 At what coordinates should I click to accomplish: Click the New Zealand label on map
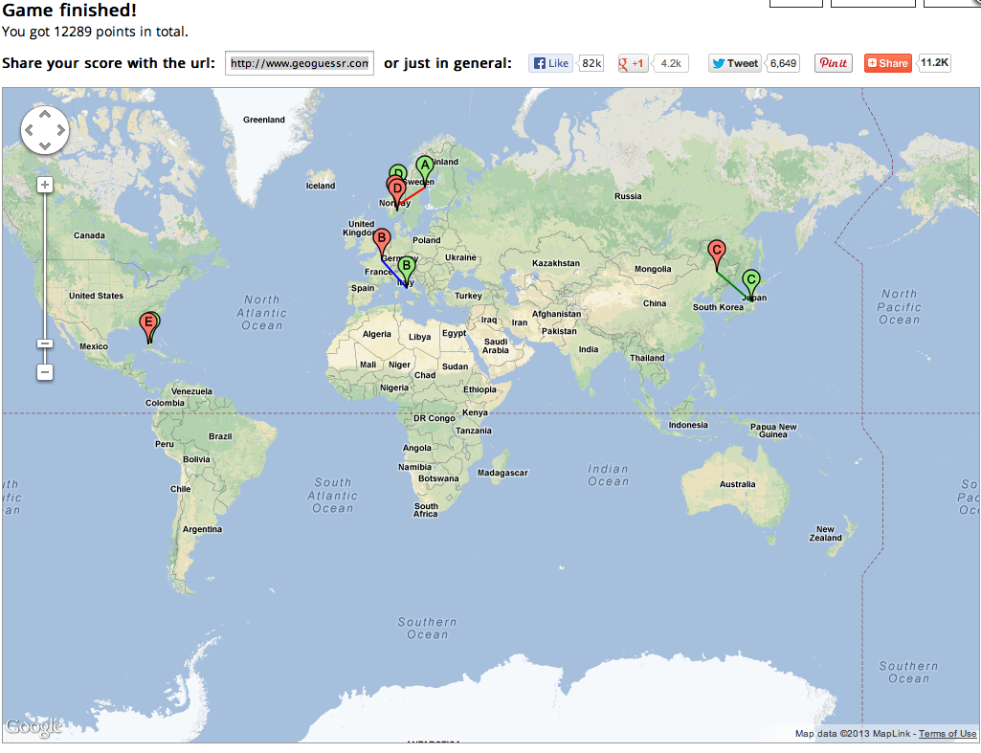(825, 534)
